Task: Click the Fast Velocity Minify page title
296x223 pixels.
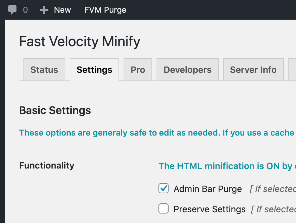Action: 80,41
